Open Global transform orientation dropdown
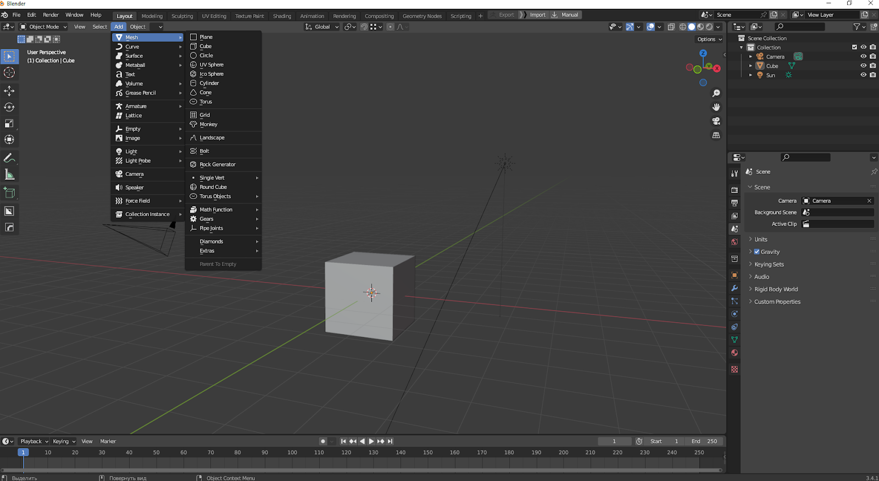 (322, 27)
